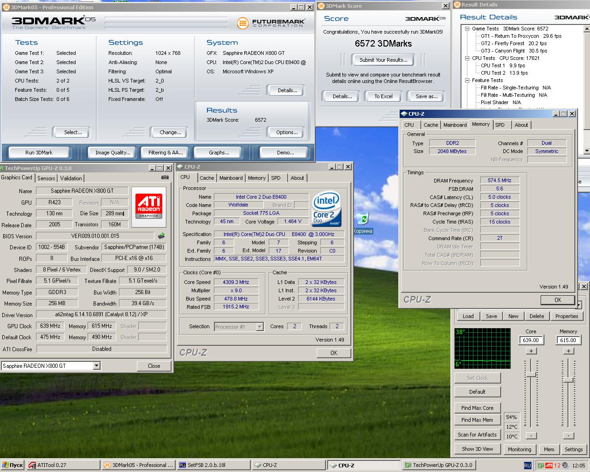
Task: Click the BIOS save chip icon in GPU-Z
Action: (x=161, y=236)
